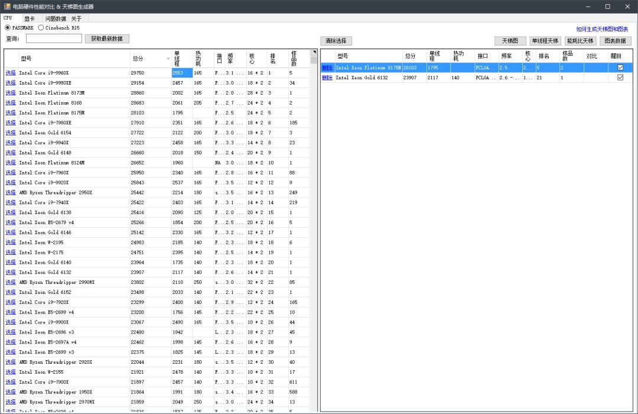This screenshot has height=414, width=638.
Task: Select the PASSMARK radio button
Action: tap(8, 28)
